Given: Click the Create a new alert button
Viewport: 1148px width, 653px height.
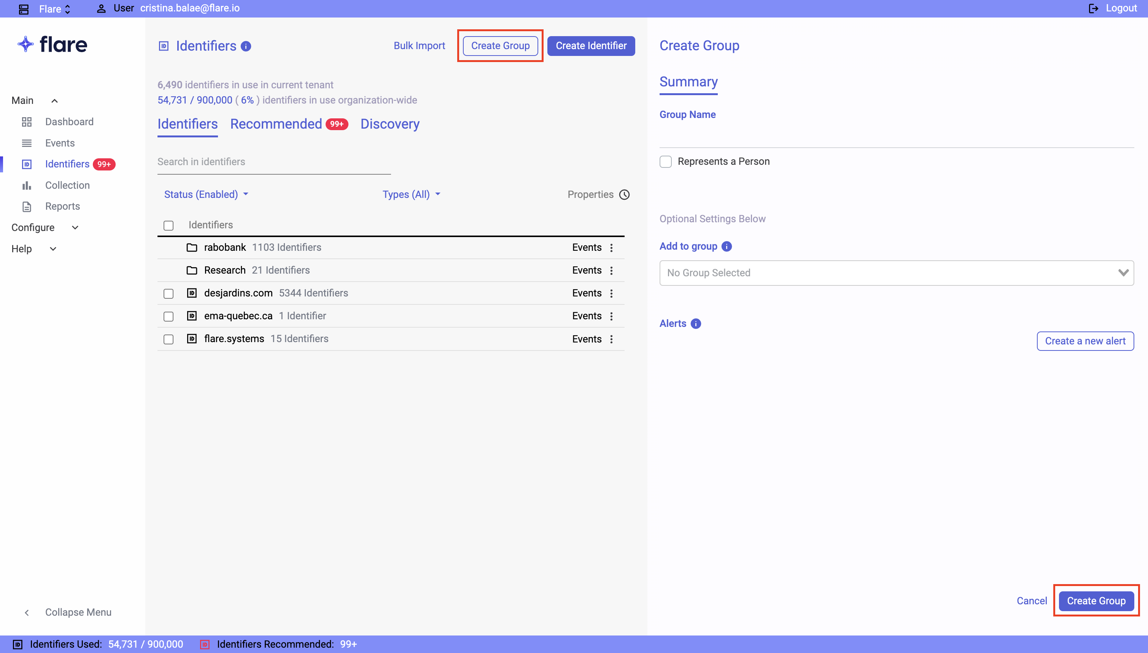Looking at the screenshot, I should 1085,341.
